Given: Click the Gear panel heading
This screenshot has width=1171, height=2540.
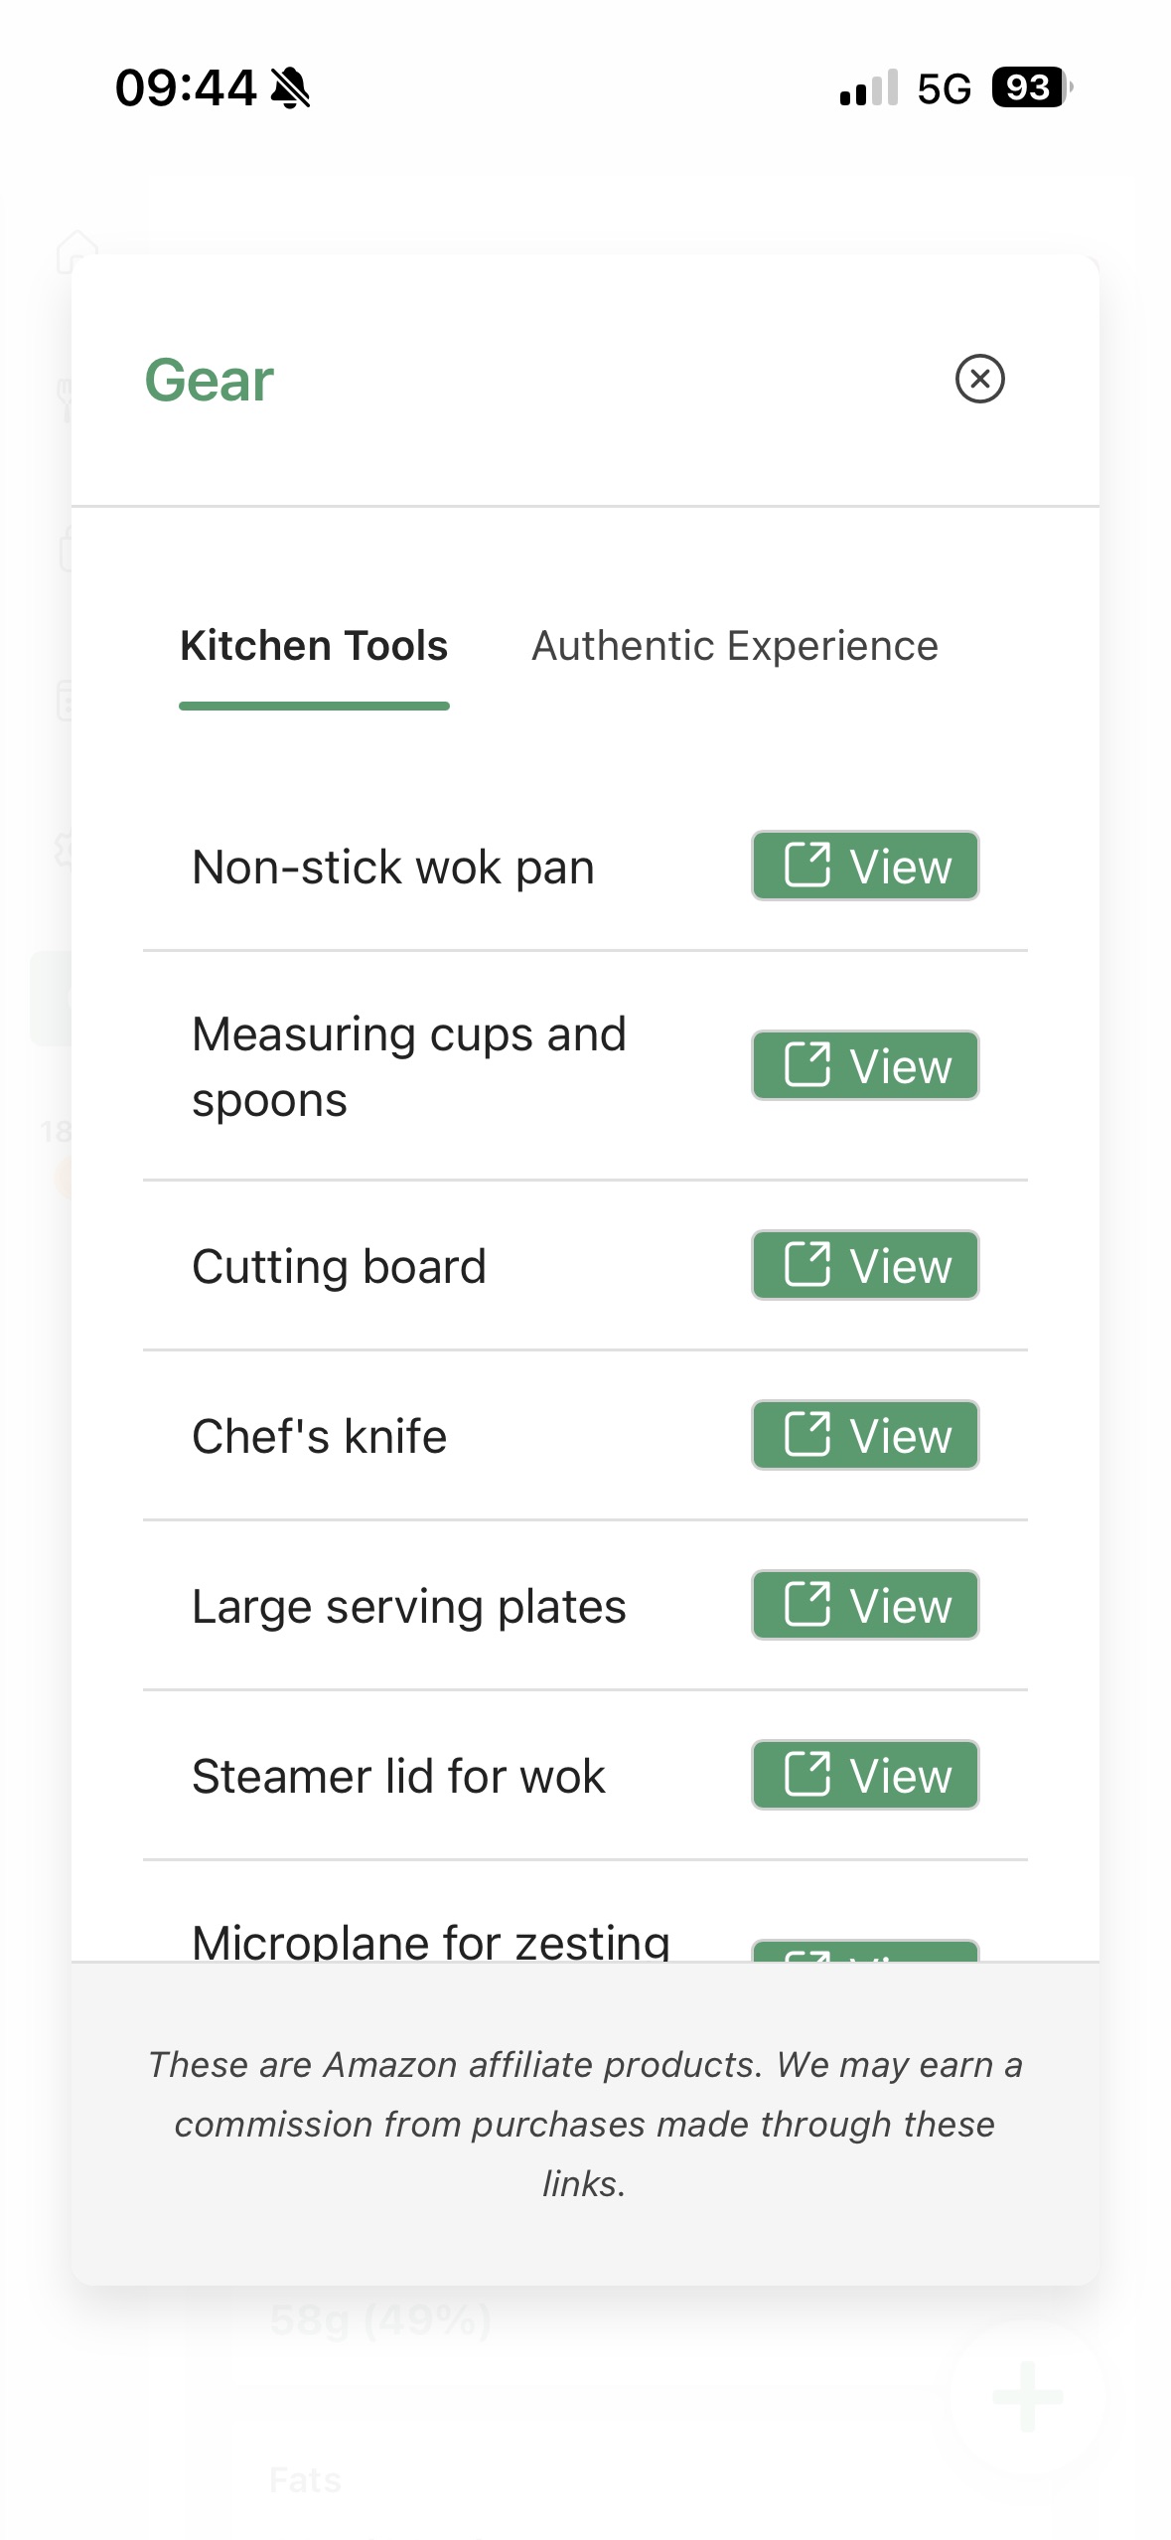Looking at the screenshot, I should 209,379.
